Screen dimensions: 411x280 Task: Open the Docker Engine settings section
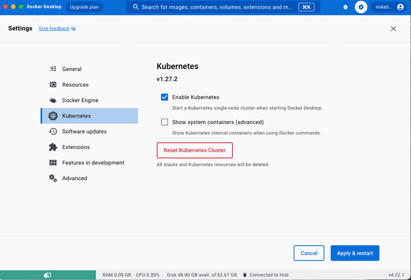click(90, 100)
